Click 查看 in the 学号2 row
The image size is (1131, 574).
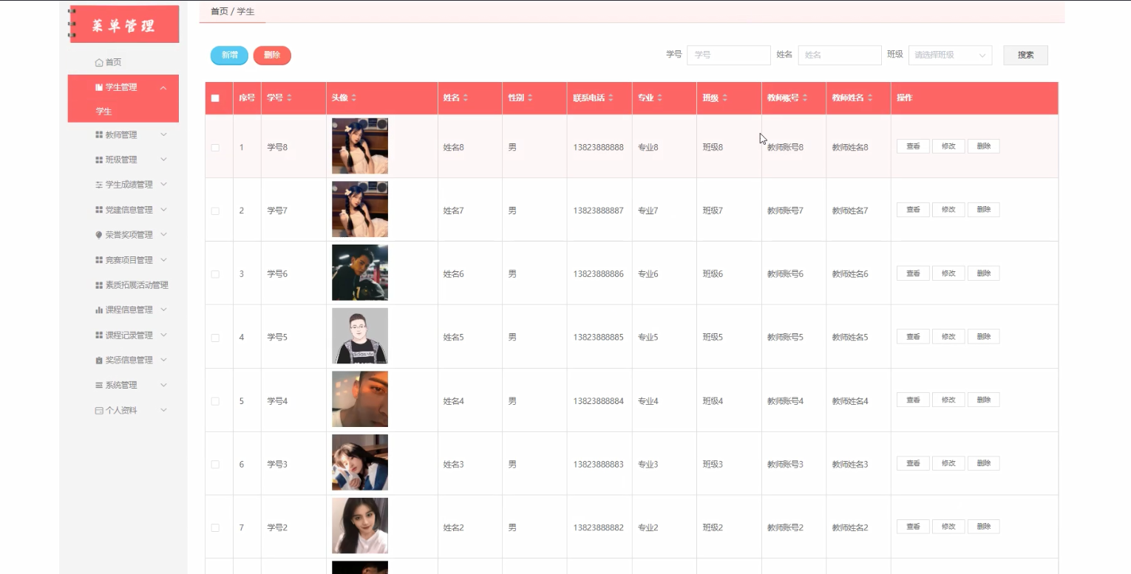tap(913, 527)
